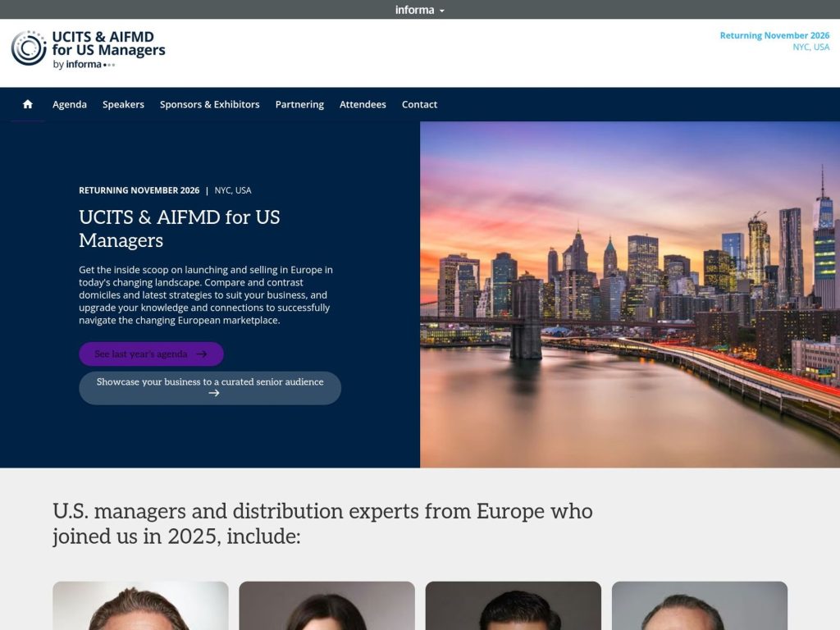Click the arrow under Showcase your business
840x630 pixels.
(213, 394)
